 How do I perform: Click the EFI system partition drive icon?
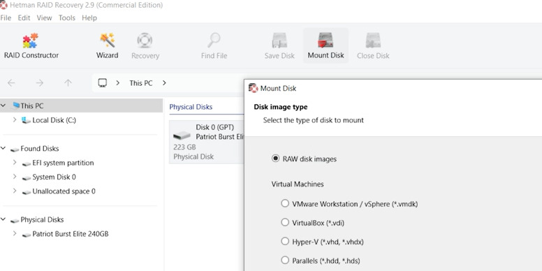click(27, 163)
